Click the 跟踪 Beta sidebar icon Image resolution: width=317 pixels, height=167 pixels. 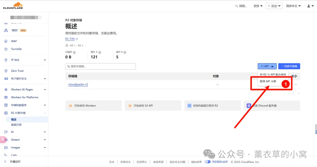(x=6, y=30)
